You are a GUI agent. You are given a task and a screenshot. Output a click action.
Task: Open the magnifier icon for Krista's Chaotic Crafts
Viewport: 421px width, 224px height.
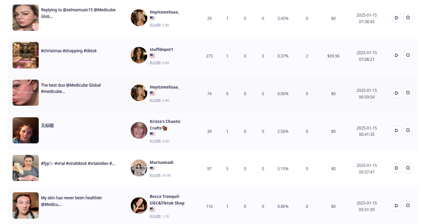(408, 131)
